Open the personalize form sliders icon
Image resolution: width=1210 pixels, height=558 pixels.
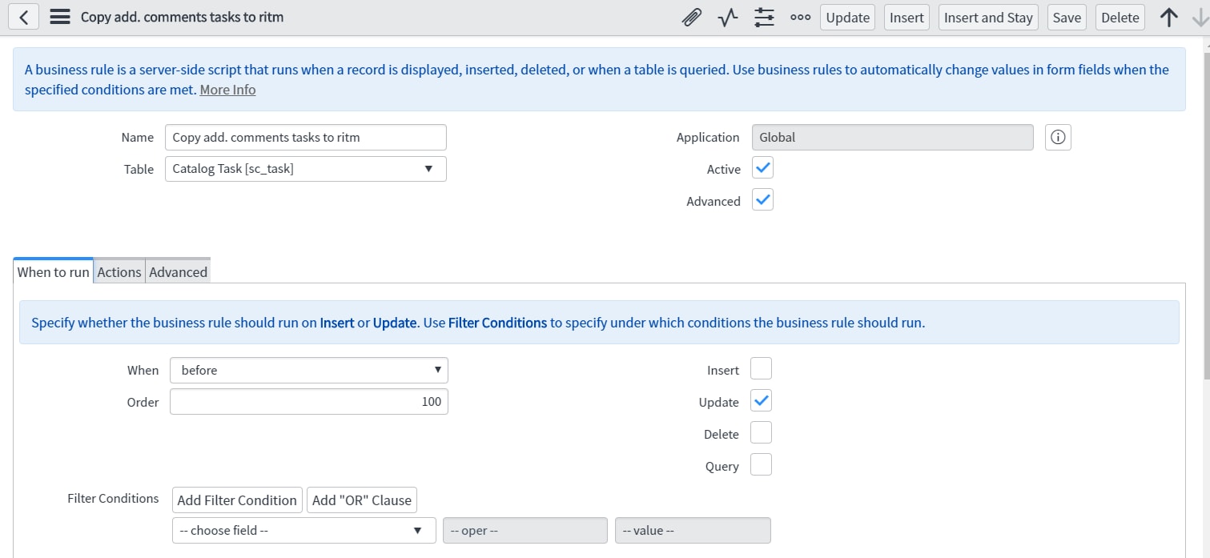(x=763, y=17)
